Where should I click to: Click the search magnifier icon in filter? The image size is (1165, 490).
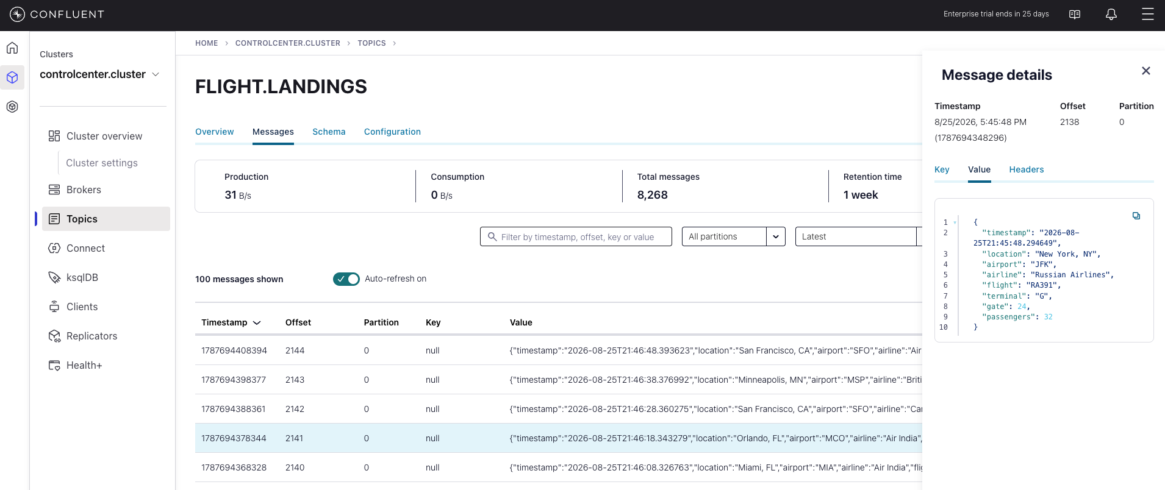point(492,236)
